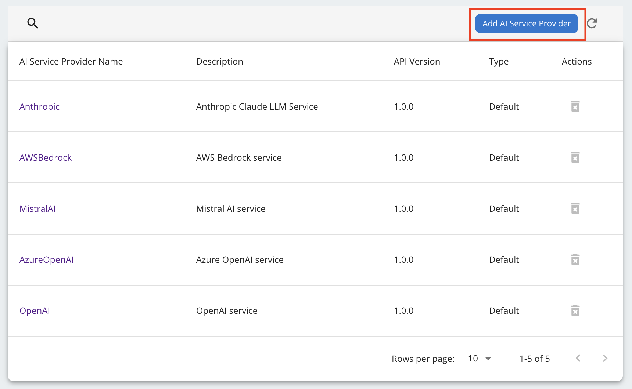Delete the AWSBedrock provider via trash icon
The height and width of the screenshot is (389, 632).
[x=575, y=157]
